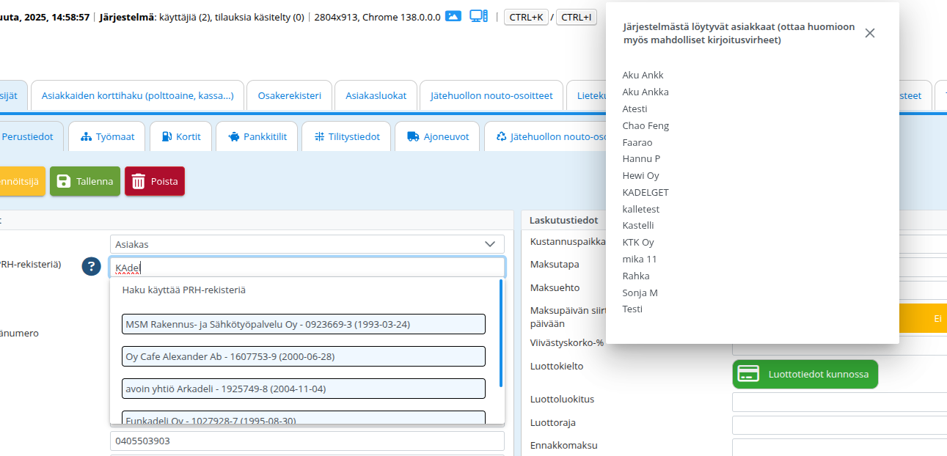947x456 pixels.
Task: Click the blue question mark help icon
Action: click(x=91, y=267)
